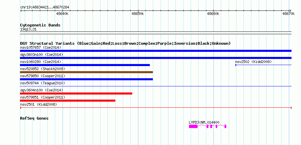The width and height of the screenshot is (301, 145).
Task: Click the 48650k ruler tick label
Action: 138,14
